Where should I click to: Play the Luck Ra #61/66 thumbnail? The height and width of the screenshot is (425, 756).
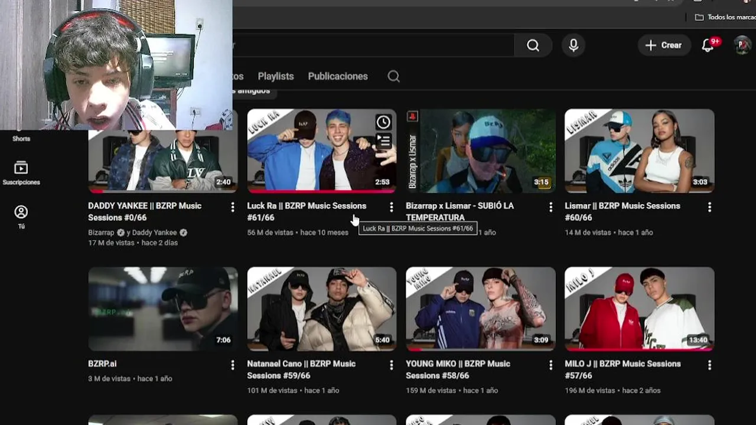point(322,151)
